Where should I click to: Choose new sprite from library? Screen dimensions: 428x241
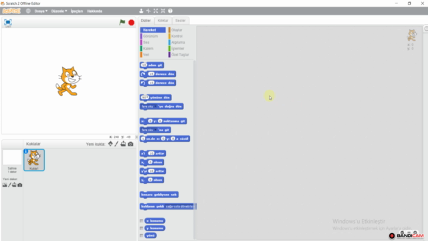tap(110, 144)
